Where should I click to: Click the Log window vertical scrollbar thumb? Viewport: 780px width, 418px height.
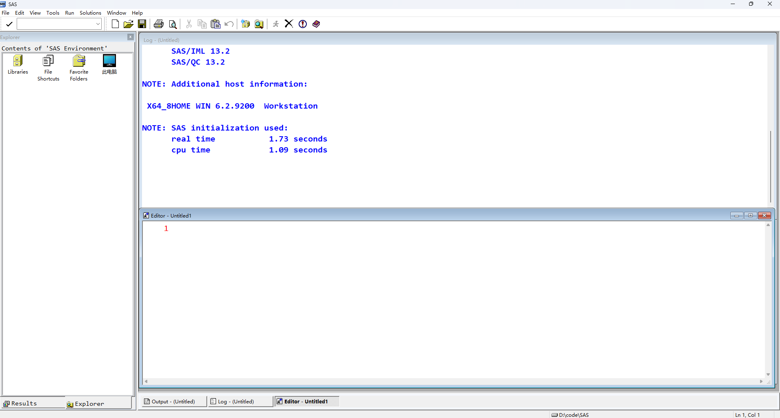(x=771, y=167)
